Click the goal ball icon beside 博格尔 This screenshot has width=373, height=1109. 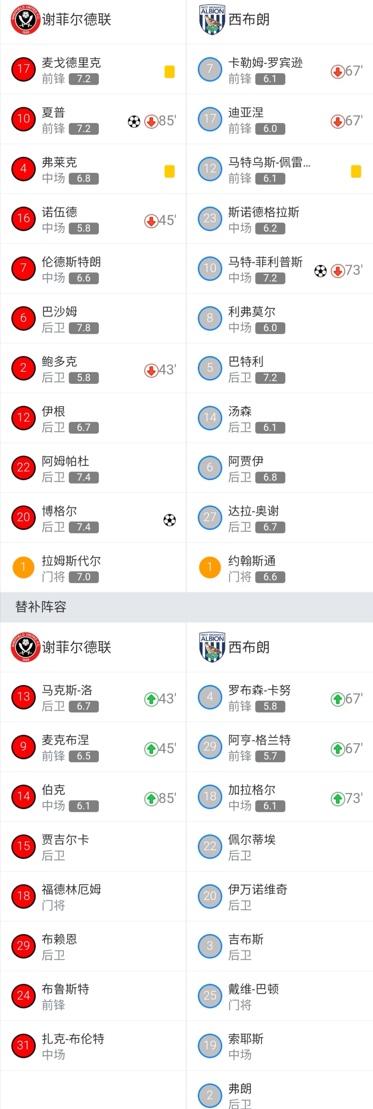coord(170,520)
